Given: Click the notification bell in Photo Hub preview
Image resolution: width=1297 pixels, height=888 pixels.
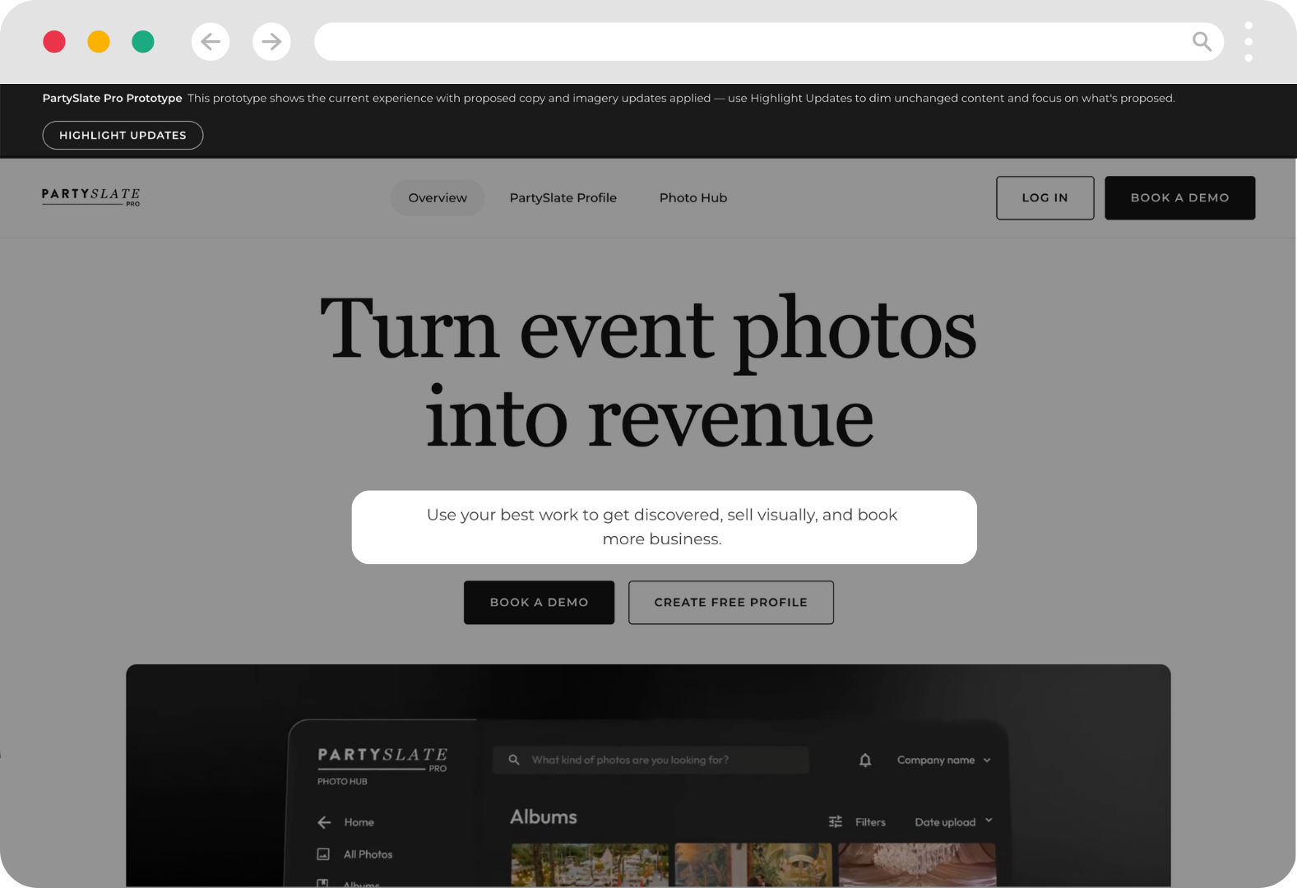Looking at the screenshot, I should pyautogui.click(x=865, y=760).
